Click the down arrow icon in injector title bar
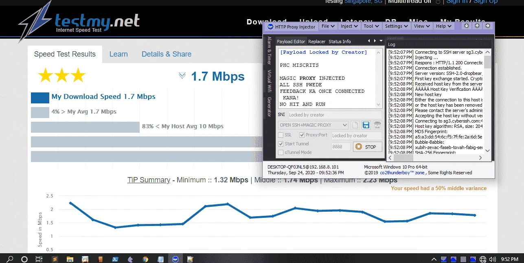Viewport: 524px width, 263px height. click(467, 26)
